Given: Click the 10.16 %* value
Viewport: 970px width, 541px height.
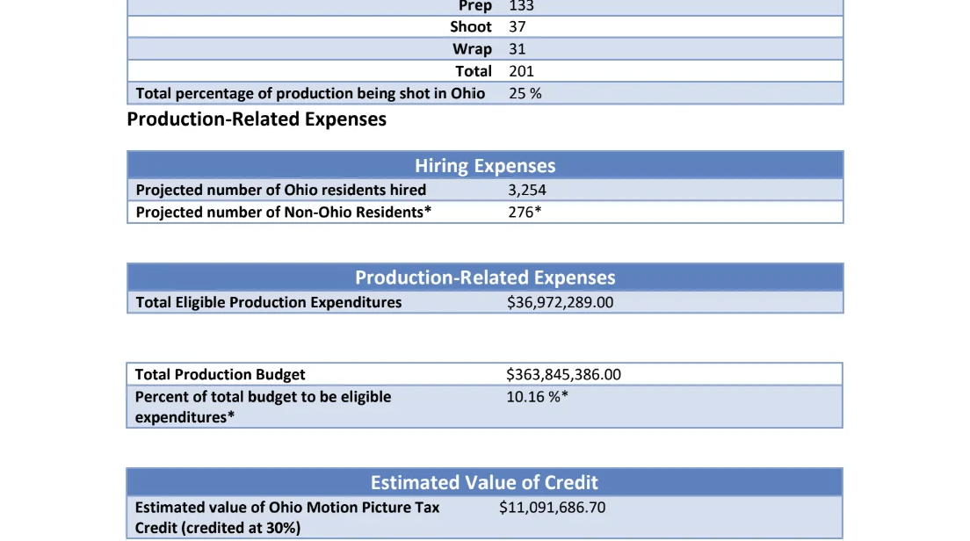Looking at the screenshot, I should tap(537, 397).
